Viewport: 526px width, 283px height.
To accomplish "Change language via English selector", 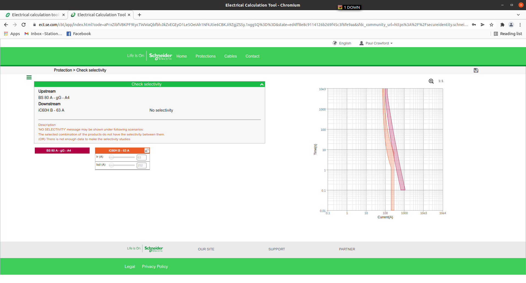I will (x=345, y=43).
